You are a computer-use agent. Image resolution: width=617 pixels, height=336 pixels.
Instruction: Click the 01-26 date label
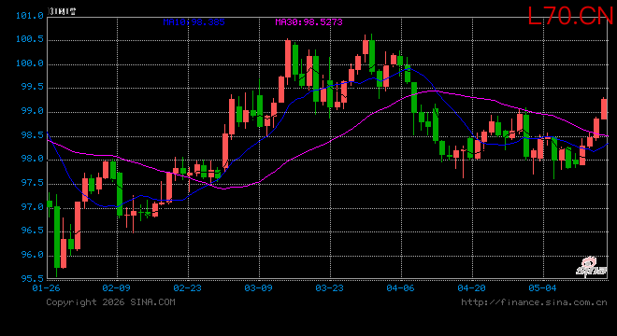click(x=46, y=288)
